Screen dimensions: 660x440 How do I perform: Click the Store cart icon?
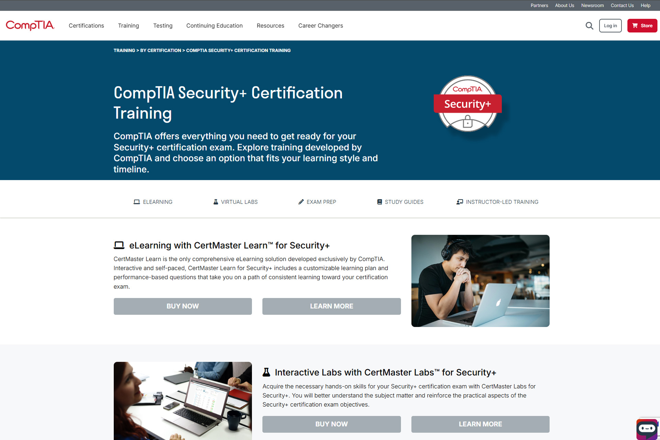[x=635, y=25]
